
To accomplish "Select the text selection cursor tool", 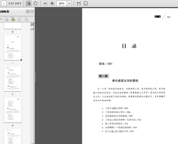I will 28,3.
